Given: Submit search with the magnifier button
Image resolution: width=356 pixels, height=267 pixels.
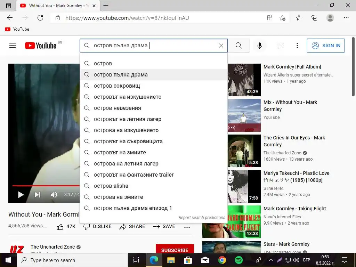Looking at the screenshot, I should coord(238,46).
